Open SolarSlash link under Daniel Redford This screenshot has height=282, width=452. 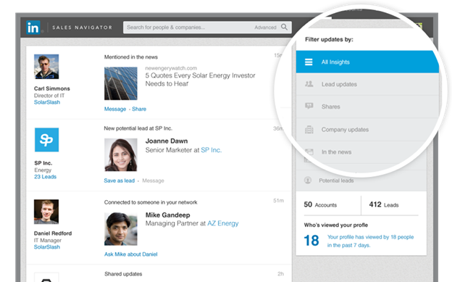click(x=47, y=247)
